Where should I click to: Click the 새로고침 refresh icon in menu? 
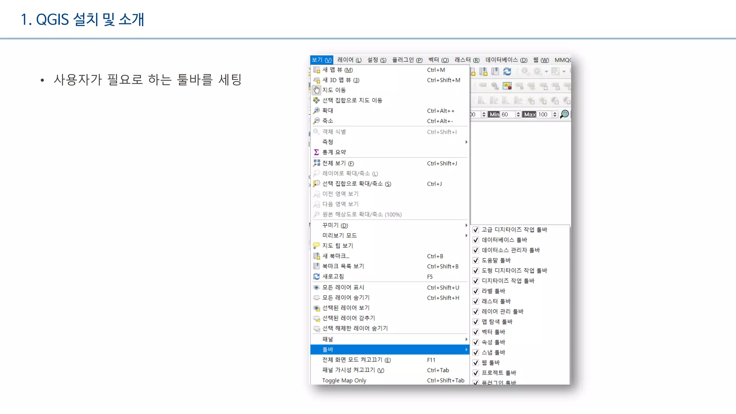point(316,276)
